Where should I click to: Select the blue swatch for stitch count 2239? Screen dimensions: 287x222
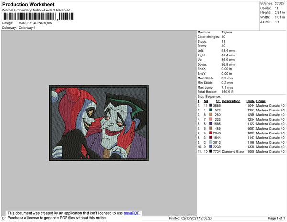pos(210,146)
